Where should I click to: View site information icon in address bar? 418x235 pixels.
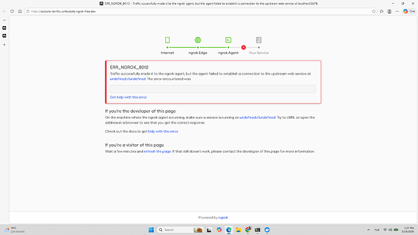click(28, 12)
